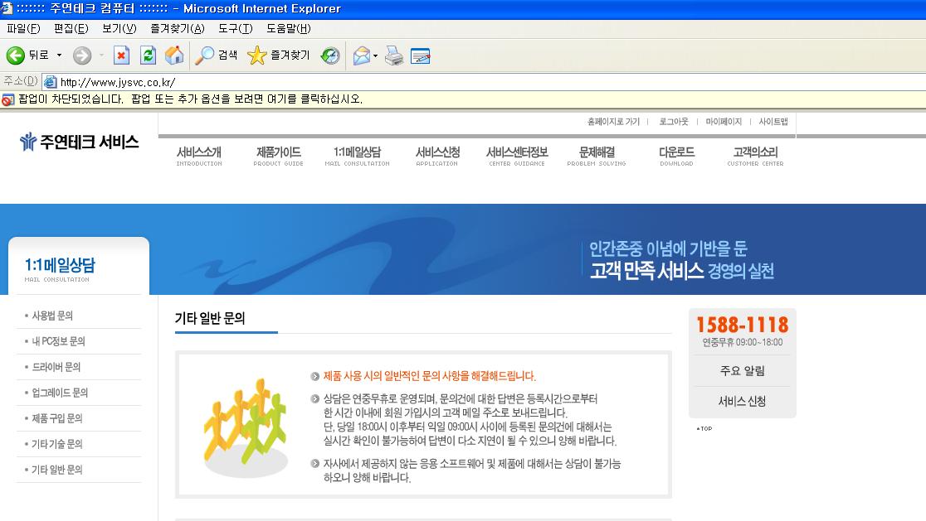Select 사용법 문의 in sidebar
The height and width of the screenshot is (521, 926).
pos(52,316)
